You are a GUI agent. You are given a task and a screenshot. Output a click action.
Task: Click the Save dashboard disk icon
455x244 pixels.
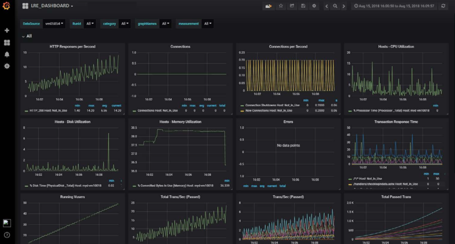[303, 6]
